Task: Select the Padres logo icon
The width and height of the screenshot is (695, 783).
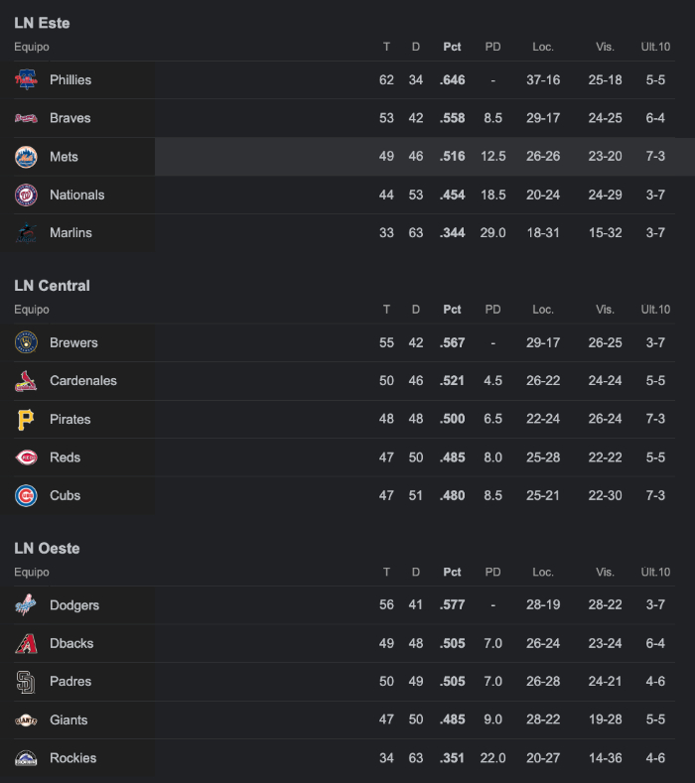Action: coord(26,682)
